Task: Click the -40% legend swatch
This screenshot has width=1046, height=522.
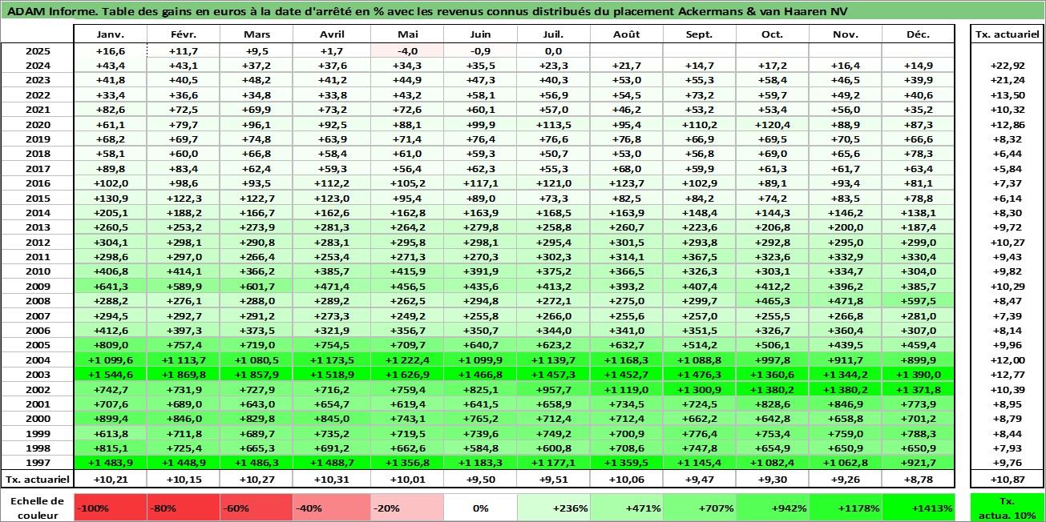Action: coord(329,508)
